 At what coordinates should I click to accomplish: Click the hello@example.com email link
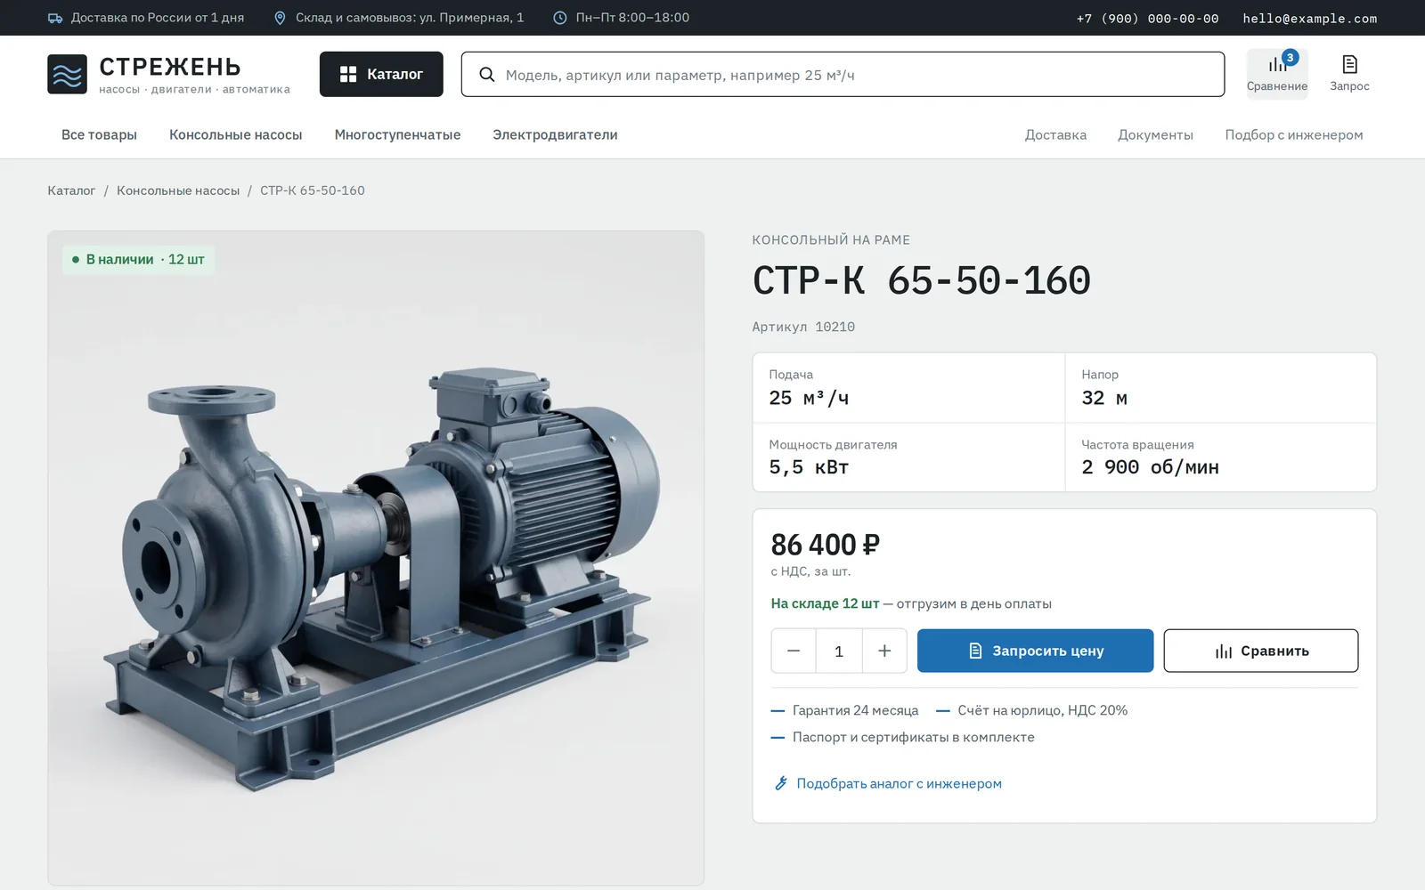pos(1309,18)
